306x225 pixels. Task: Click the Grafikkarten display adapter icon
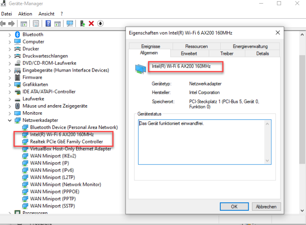coord(18,84)
